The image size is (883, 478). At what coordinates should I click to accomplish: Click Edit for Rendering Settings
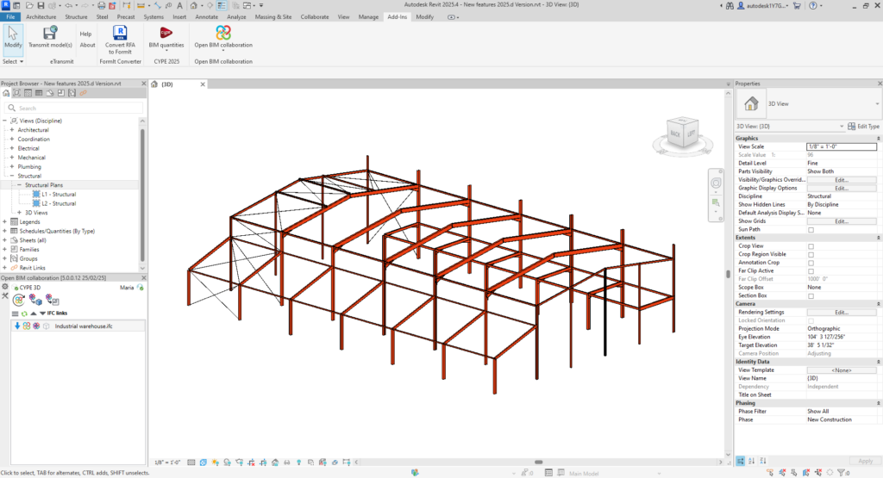tap(842, 312)
